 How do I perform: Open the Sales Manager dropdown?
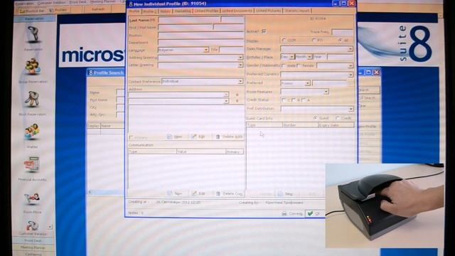click(x=350, y=49)
